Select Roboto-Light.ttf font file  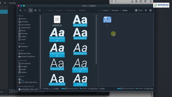(57, 65)
